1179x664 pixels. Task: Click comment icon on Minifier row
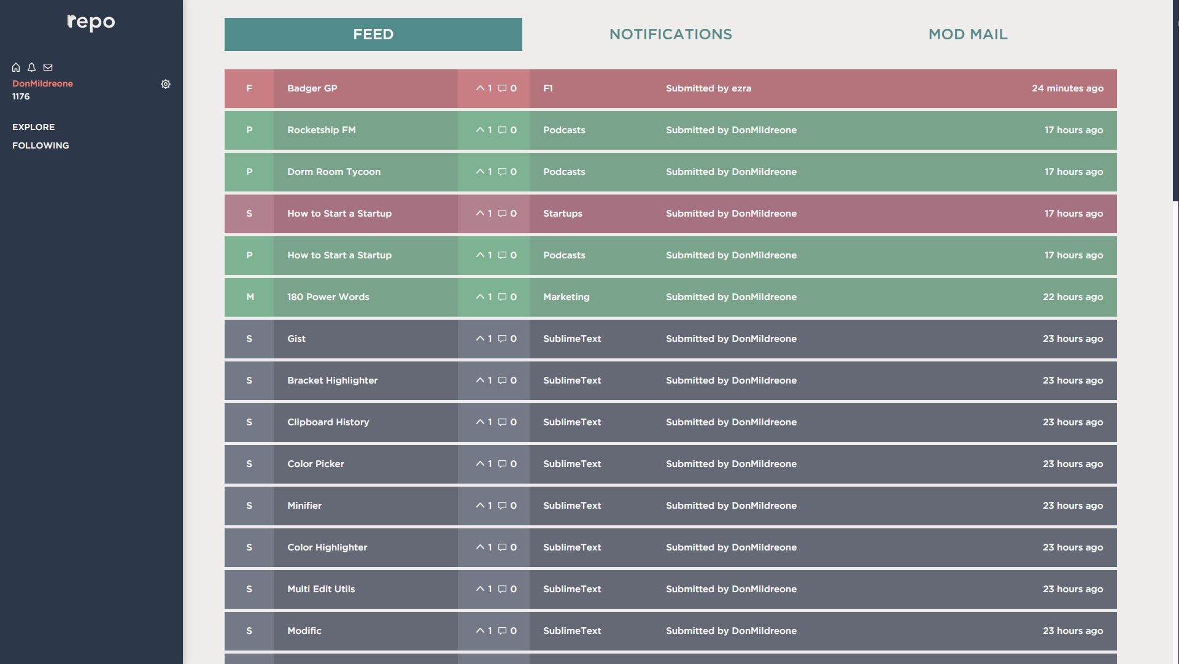(x=502, y=506)
